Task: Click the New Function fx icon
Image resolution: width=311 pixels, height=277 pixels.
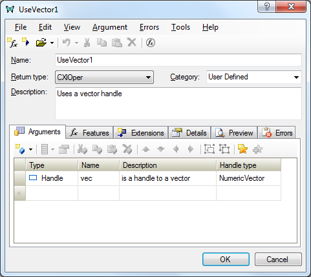Action: (12, 43)
